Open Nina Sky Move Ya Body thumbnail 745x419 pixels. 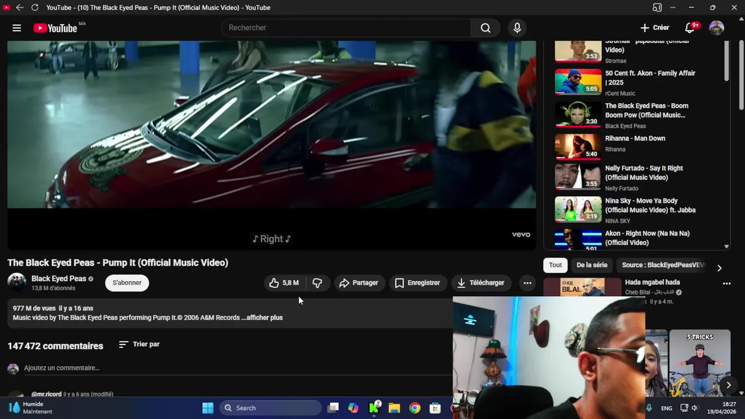(x=578, y=210)
